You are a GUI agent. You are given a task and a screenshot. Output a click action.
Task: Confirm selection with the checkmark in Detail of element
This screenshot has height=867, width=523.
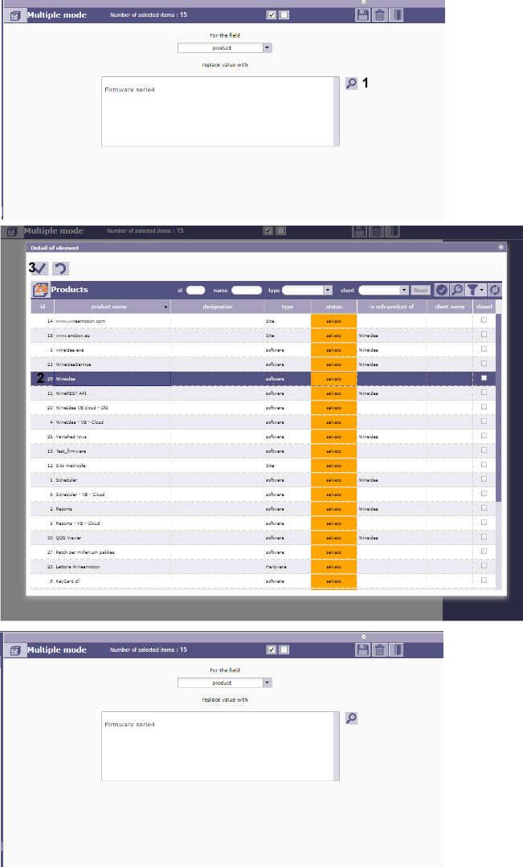pos(40,269)
